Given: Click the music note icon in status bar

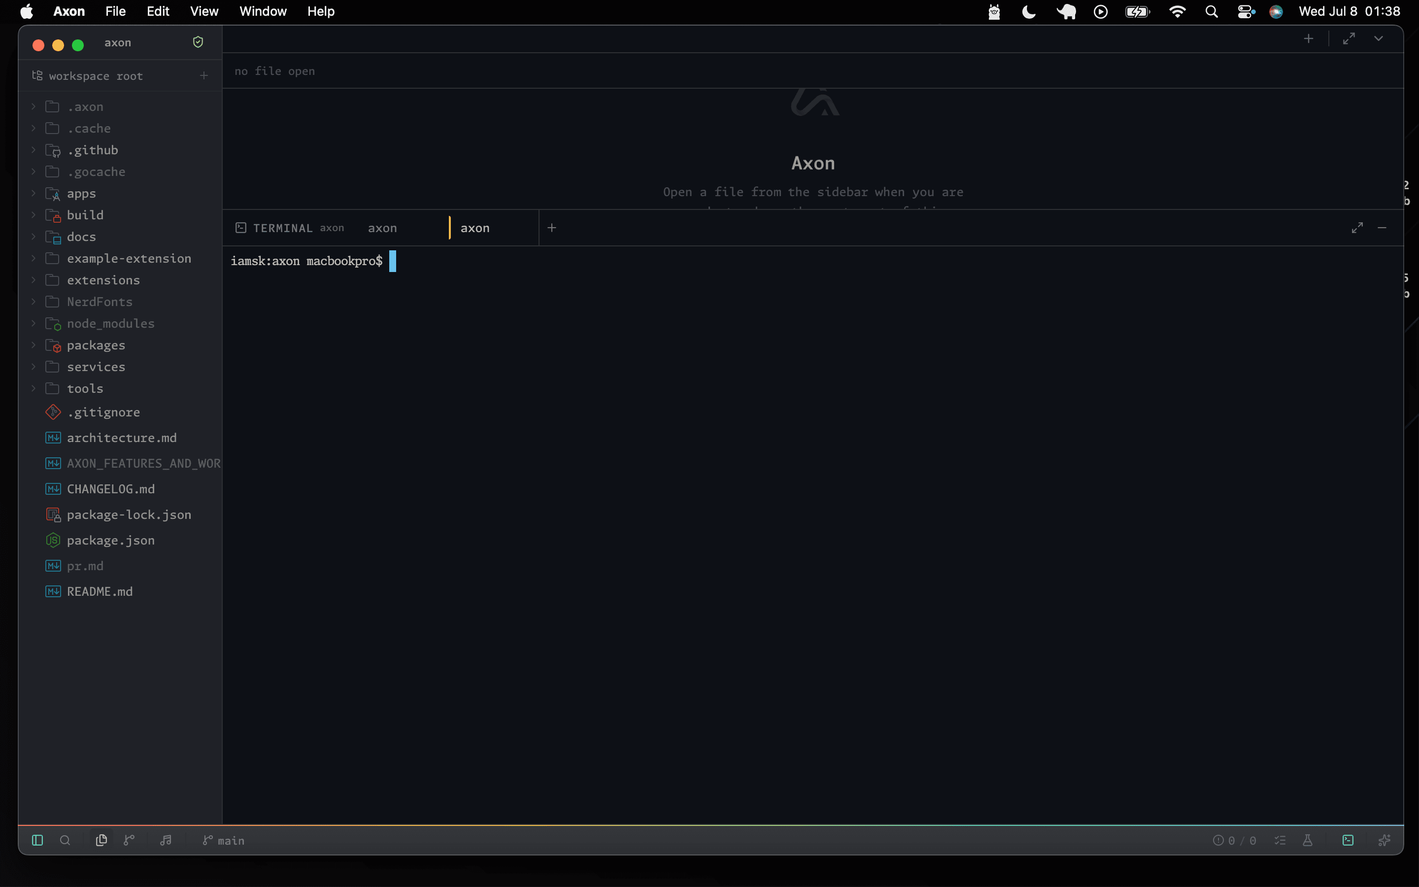Looking at the screenshot, I should 166,840.
